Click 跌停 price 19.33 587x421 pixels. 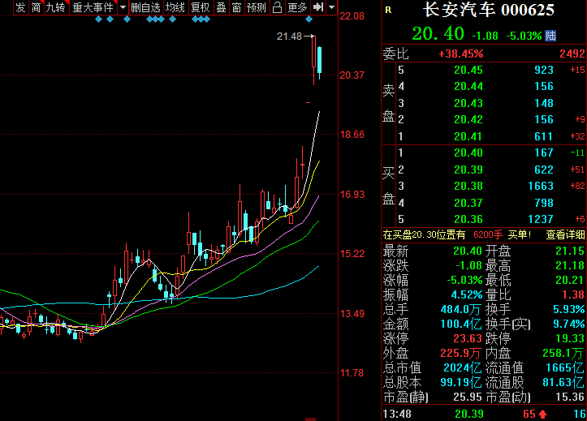[570, 338]
